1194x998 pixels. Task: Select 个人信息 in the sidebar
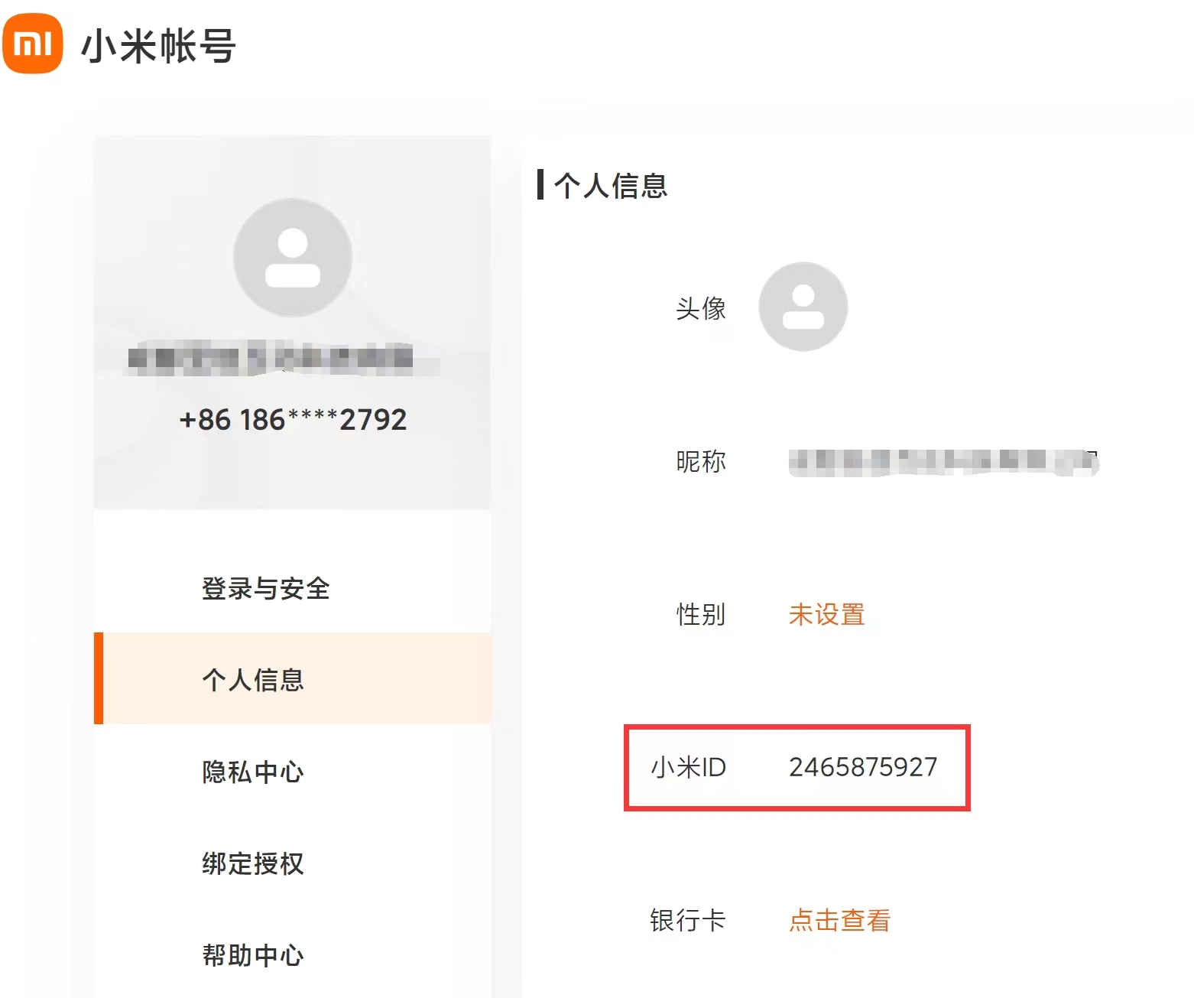[253, 679]
